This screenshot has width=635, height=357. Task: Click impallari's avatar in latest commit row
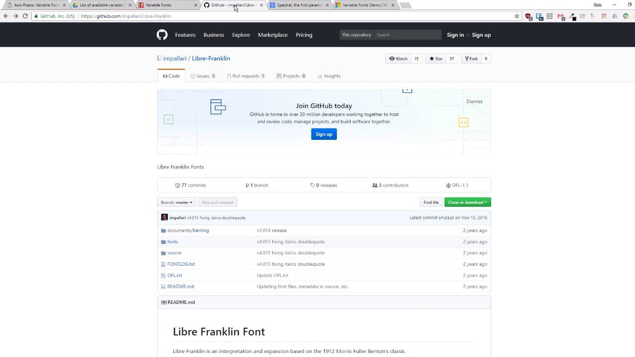[x=164, y=217]
